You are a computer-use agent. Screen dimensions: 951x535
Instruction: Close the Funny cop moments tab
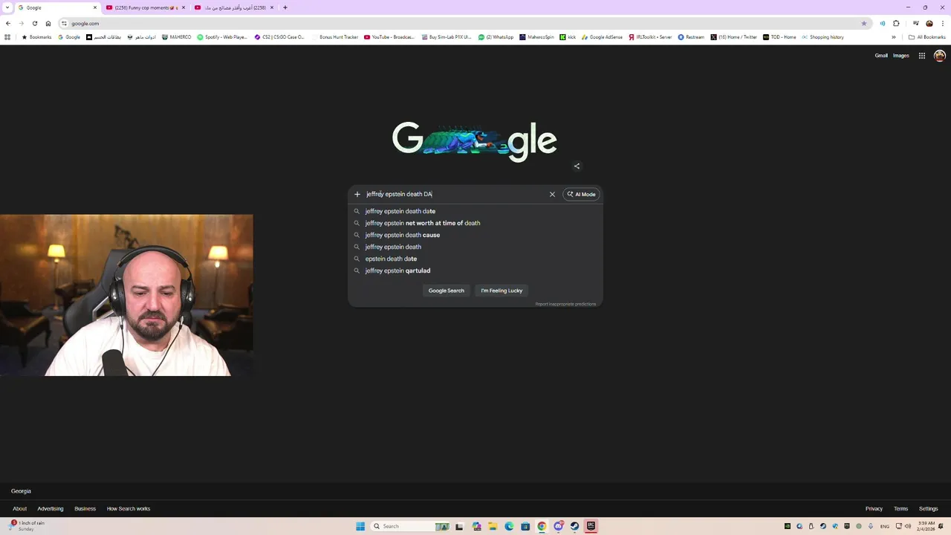[184, 7]
